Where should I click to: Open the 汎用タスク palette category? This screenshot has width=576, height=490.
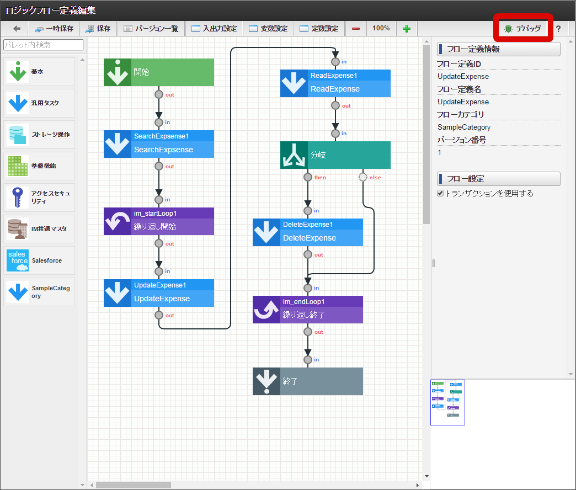click(39, 103)
